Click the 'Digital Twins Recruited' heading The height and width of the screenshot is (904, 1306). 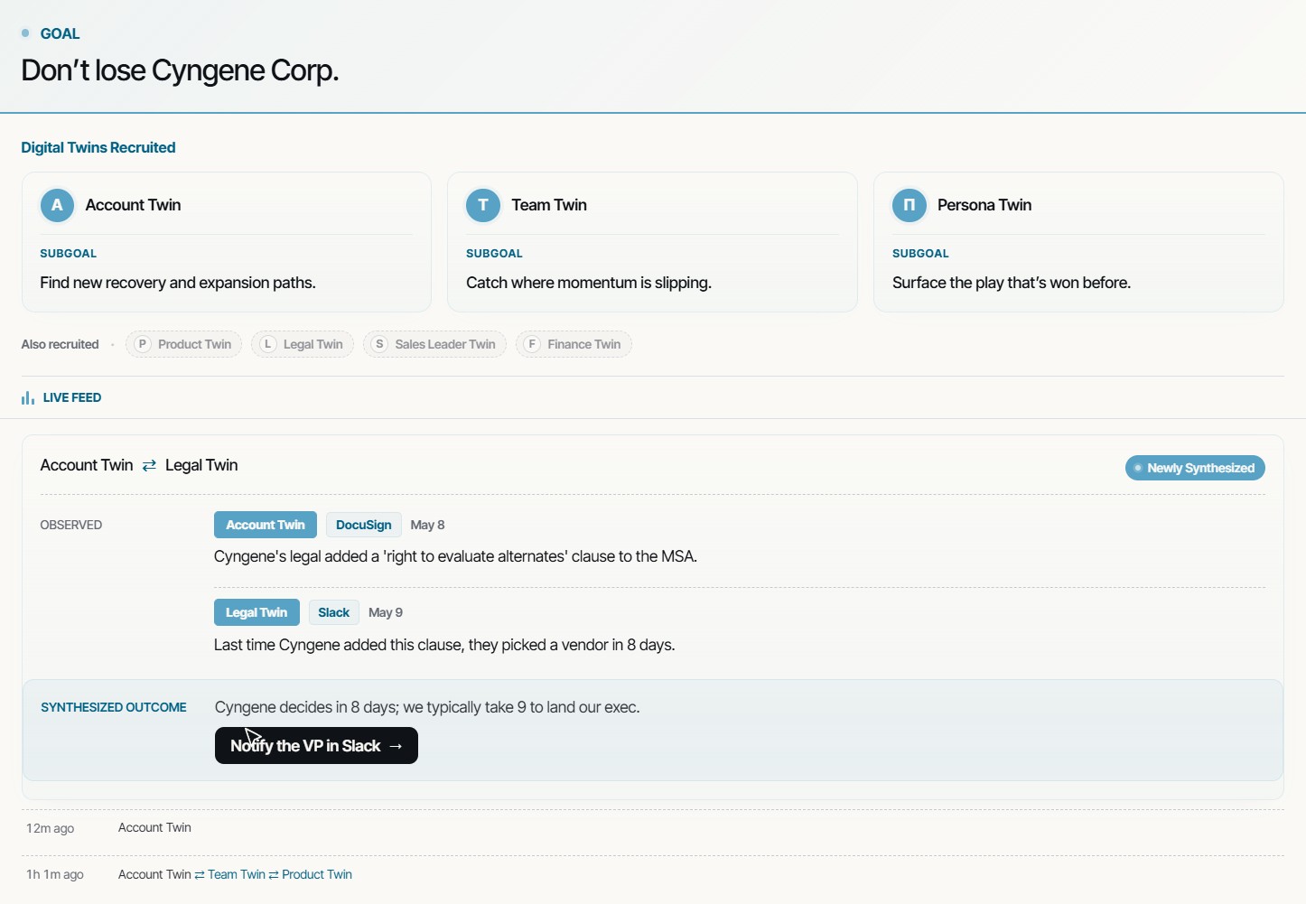[98, 147]
